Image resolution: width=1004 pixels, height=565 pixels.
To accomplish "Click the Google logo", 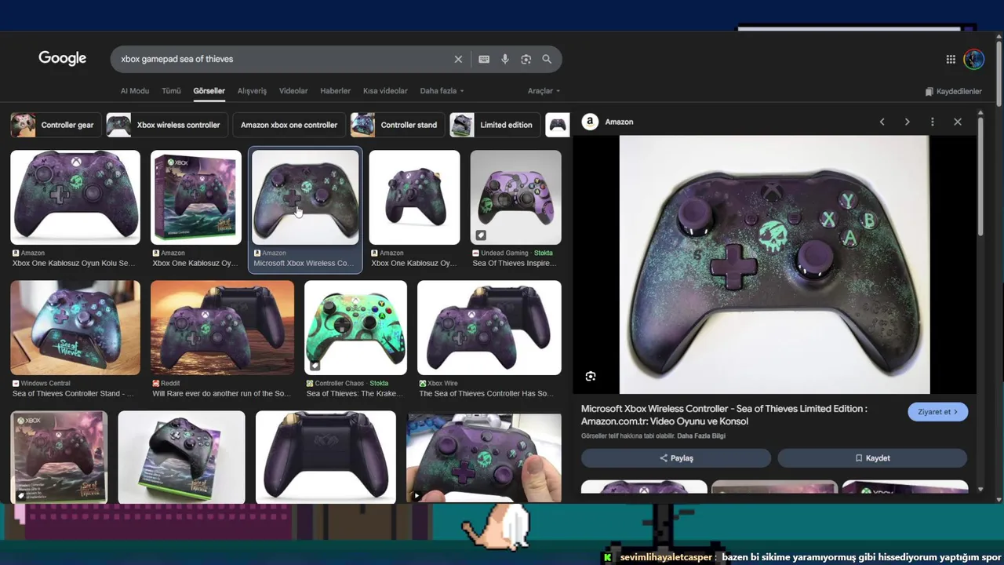I will 63,59.
